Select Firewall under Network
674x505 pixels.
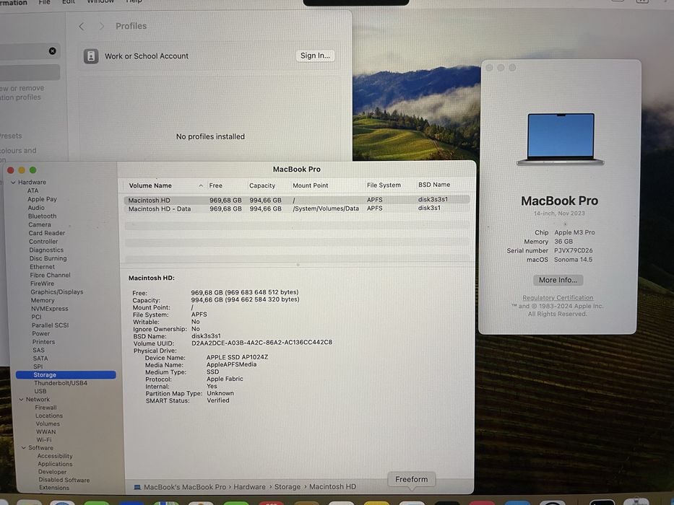[x=46, y=408]
